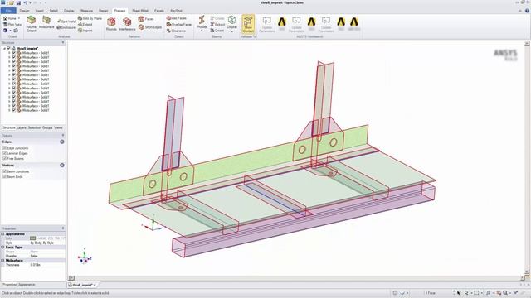Select the Enclosure tool
This screenshot has height=298, width=531.
coord(66,27)
